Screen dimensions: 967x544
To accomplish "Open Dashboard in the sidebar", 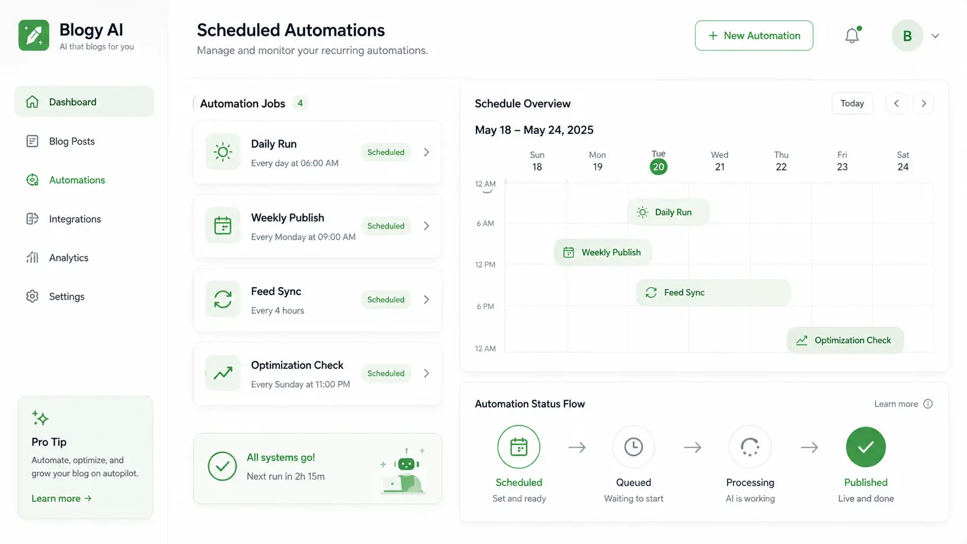I will pyautogui.click(x=84, y=102).
